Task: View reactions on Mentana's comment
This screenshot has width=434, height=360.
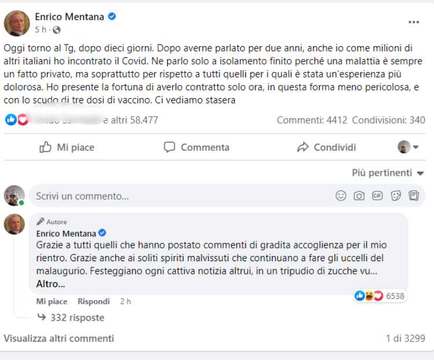Action: coord(380,296)
